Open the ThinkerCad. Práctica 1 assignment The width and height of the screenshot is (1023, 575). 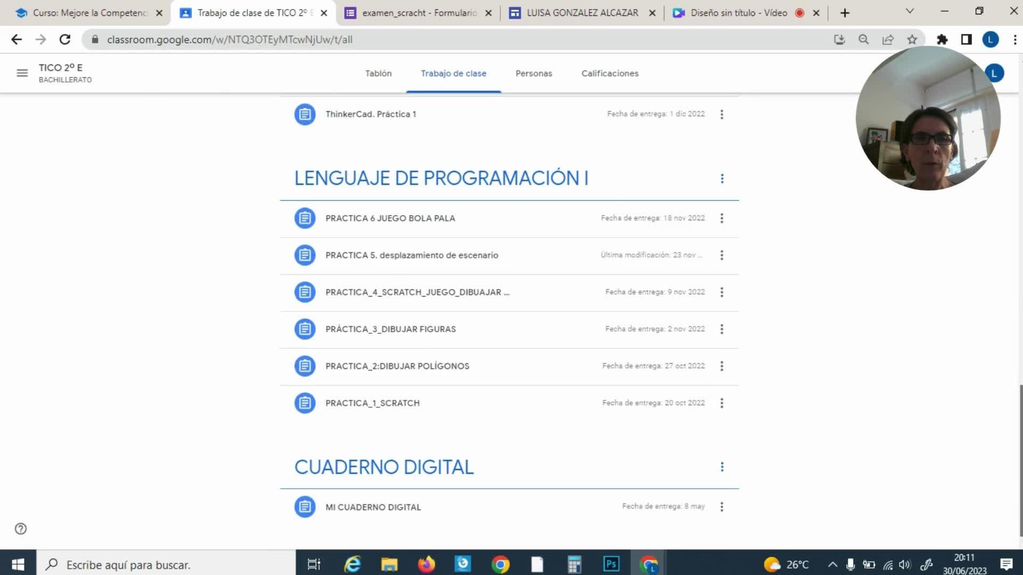point(370,114)
